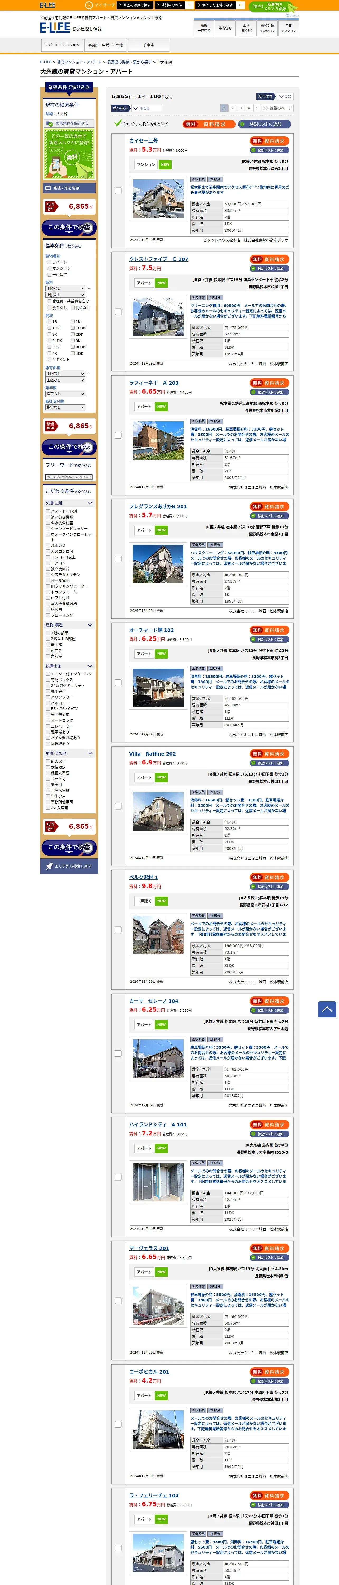Viewport: 339px width, 1585px height.
Task: Tick the 一戸建て checkbox
Action: click(x=49, y=274)
